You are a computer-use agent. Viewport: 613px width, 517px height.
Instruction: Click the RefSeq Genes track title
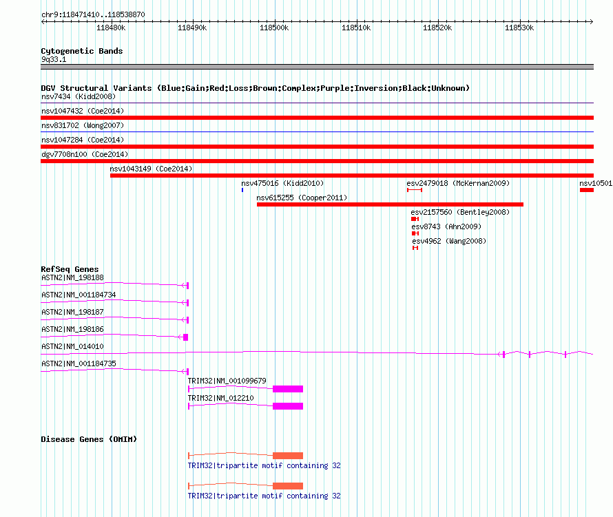click(x=70, y=269)
